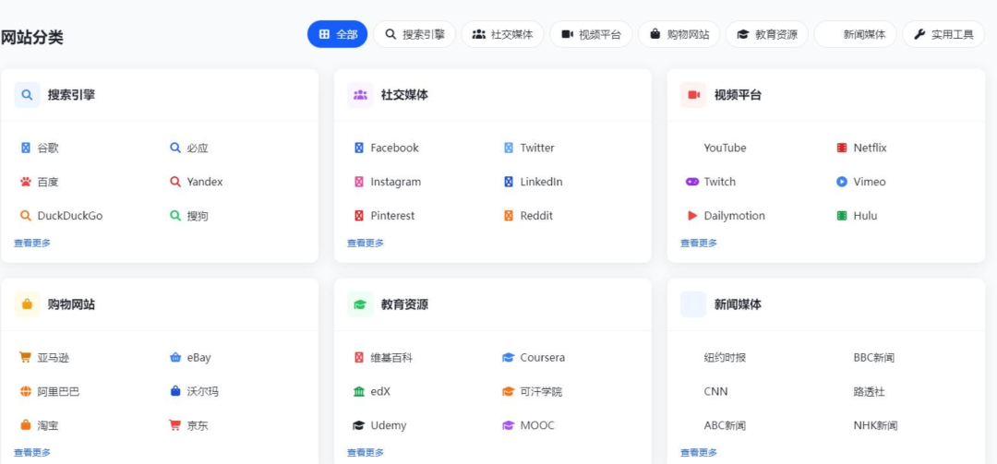Click the green search icon beside 搜狗
The height and width of the screenshot is (464, 997).
(175, 216)
